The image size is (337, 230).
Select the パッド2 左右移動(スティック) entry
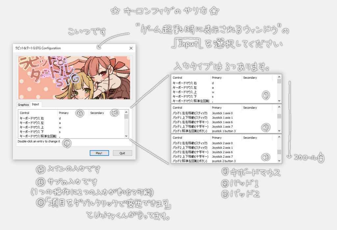(190, 143)
